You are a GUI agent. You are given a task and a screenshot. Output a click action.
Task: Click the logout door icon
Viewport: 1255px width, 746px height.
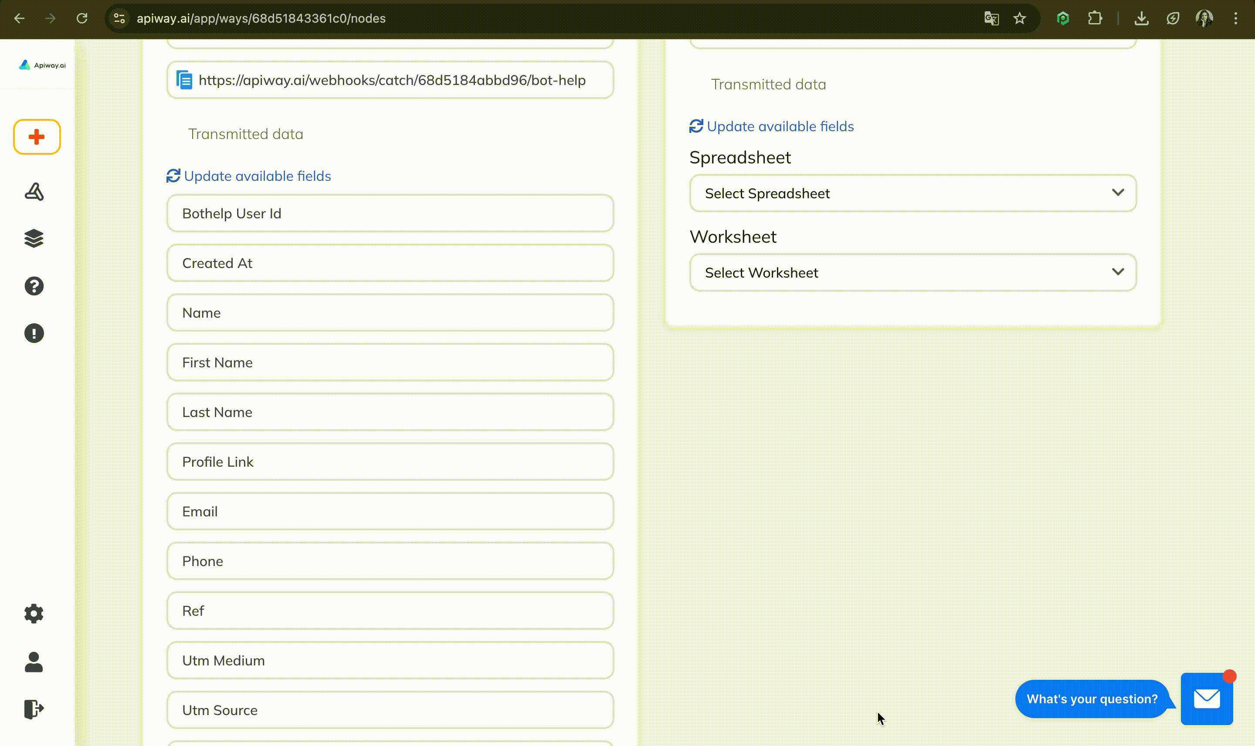34,709
